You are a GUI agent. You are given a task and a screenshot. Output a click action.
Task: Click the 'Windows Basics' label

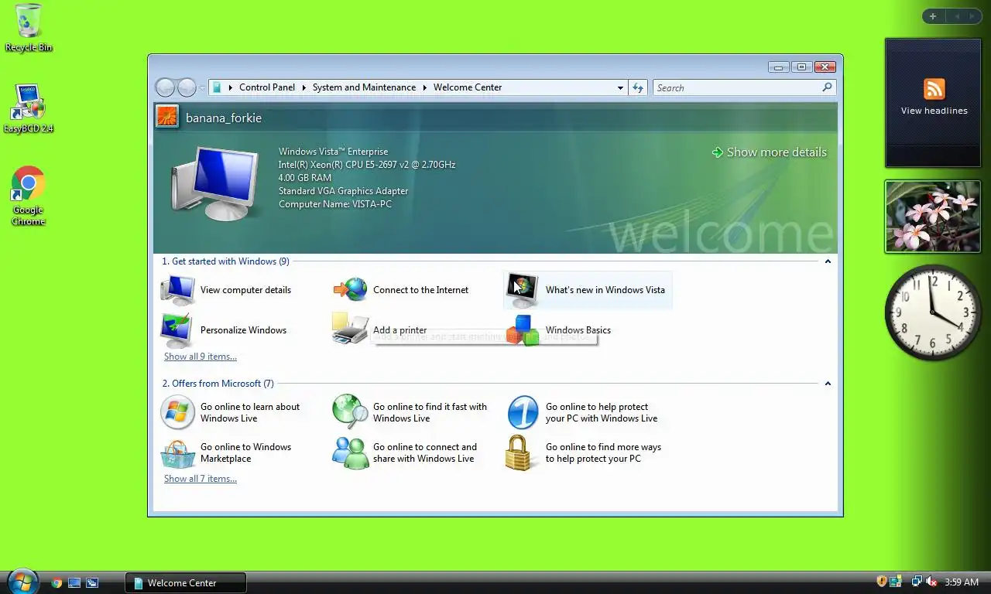click(578, 330)
